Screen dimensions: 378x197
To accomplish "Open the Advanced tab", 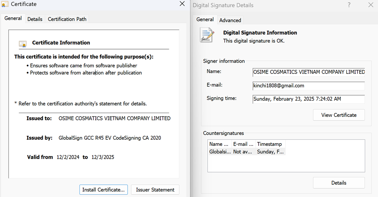I will 230,21.
